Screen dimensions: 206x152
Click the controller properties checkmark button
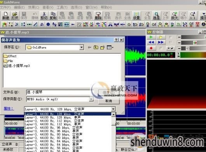[x=171, y=48]
